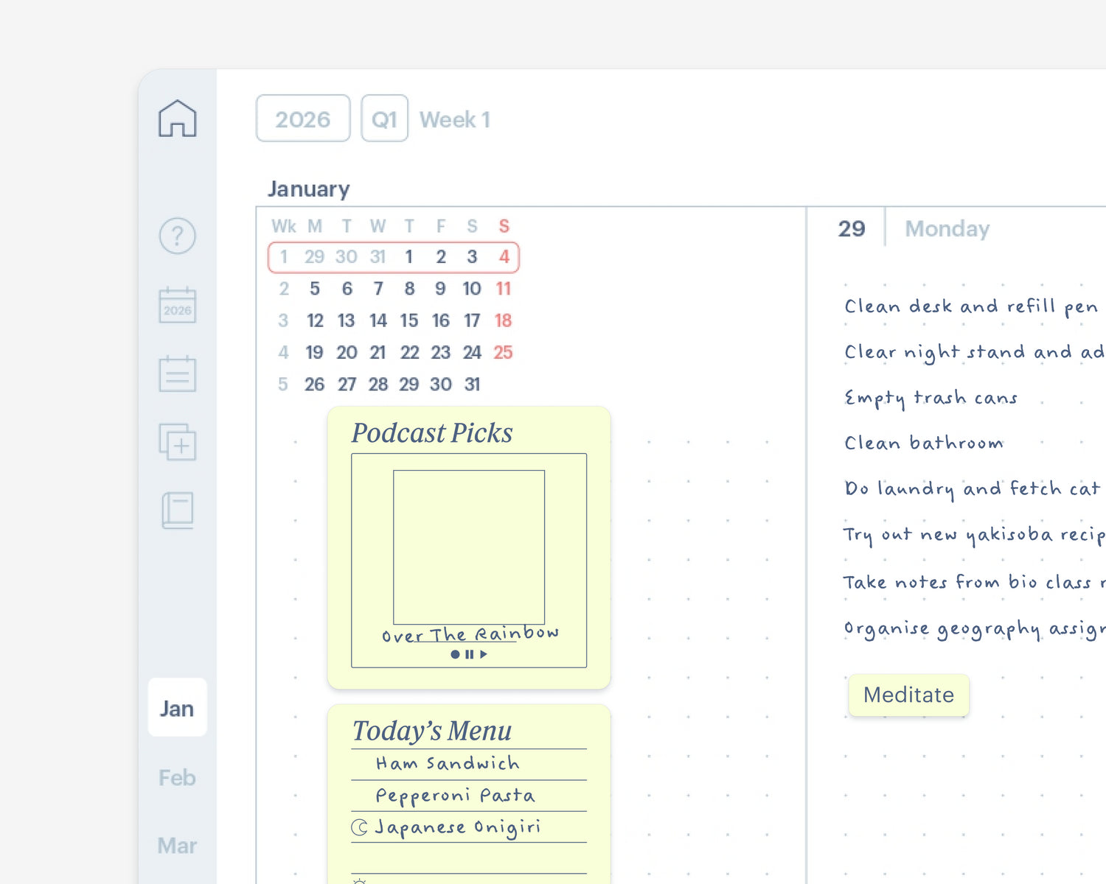Screen dimensions: 1106x884
Task: Click the add page plus icon
Action: [178, 443]
